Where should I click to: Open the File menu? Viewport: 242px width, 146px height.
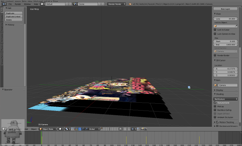point(10,4)
